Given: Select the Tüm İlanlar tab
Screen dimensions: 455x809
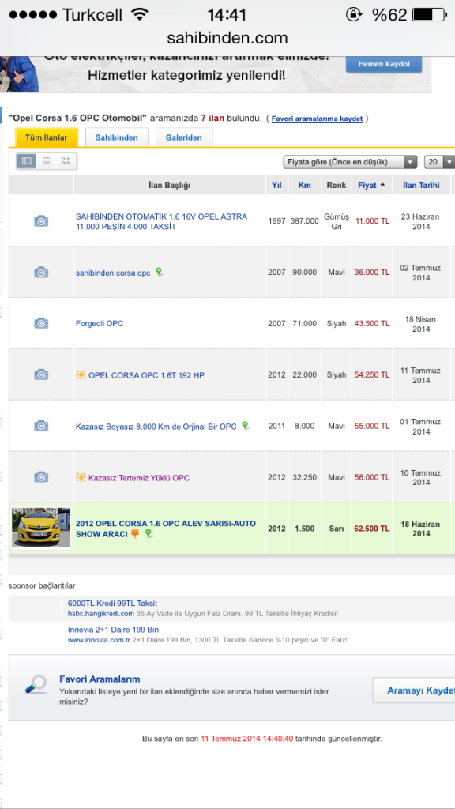Looking at the screenshot, I should click(x=47, y=137).
